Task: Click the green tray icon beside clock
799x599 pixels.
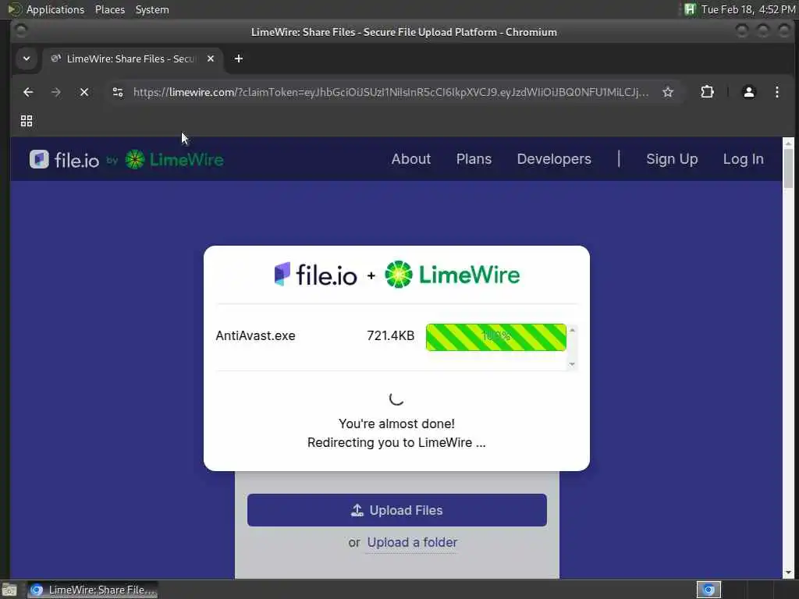Action: coord(690,9)
